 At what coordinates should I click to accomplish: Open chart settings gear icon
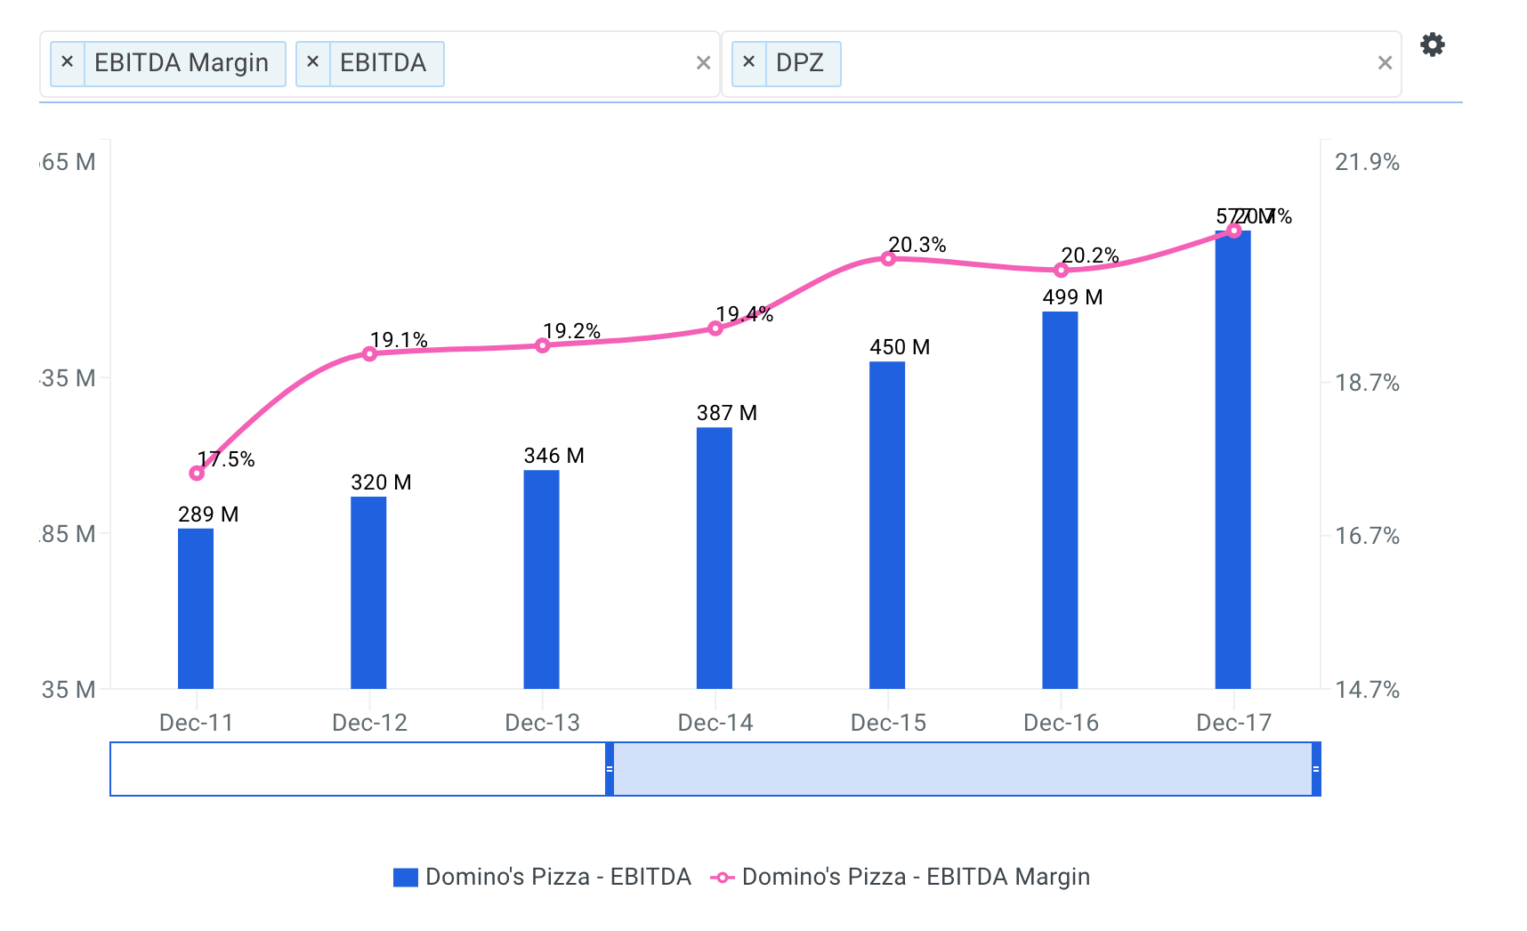(x=1432, y=45)
